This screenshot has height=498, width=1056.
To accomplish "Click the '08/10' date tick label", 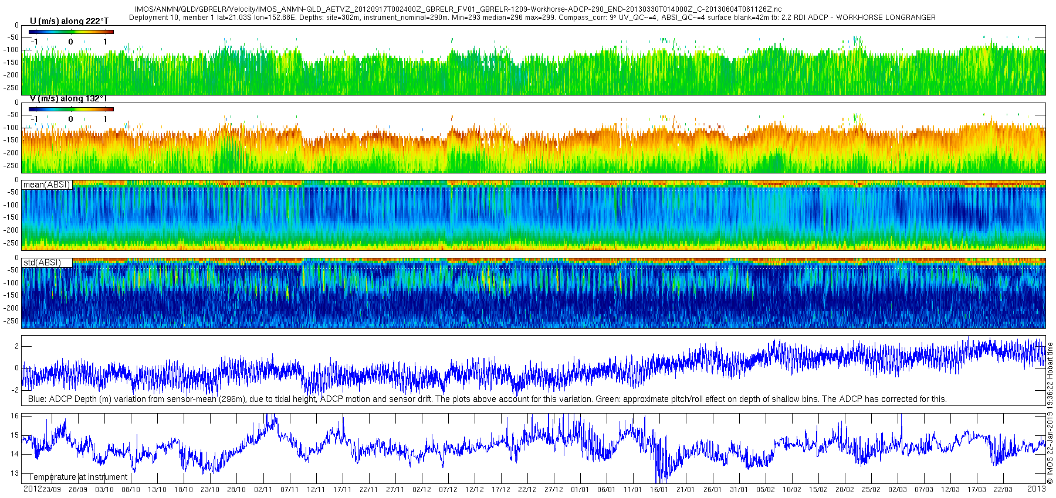I will [x=131, y=490].
